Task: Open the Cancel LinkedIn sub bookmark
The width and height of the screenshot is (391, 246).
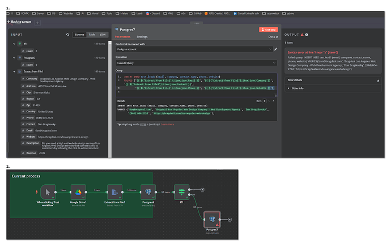Action: point(246,14)
